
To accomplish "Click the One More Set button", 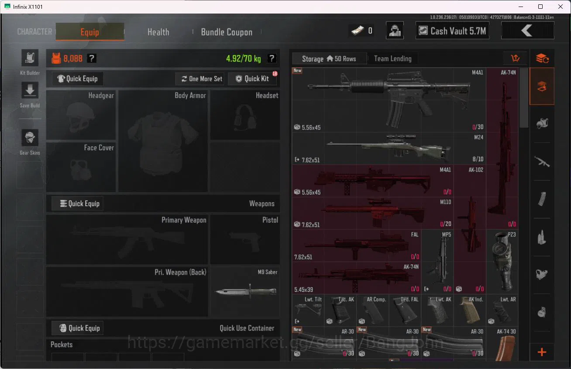I will 200,79.
